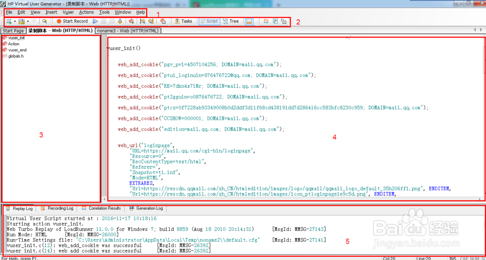
Task: Open the Actions menu
Action: pyautogui.click(x=86, y=13)
